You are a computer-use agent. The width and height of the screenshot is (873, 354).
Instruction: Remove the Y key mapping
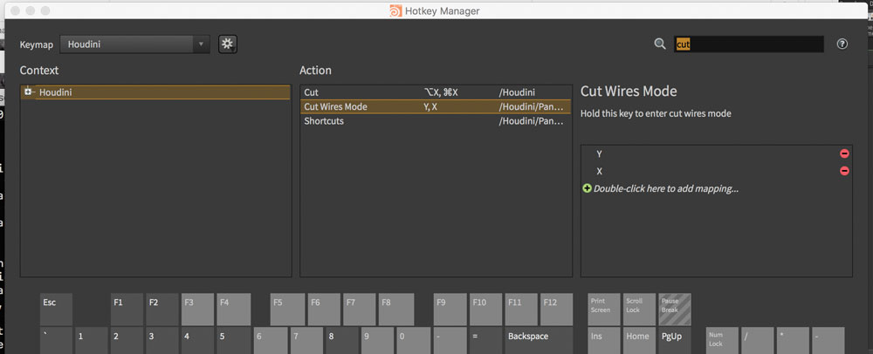844,154
